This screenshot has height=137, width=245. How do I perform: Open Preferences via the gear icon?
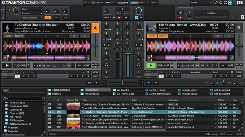[221, 3]
